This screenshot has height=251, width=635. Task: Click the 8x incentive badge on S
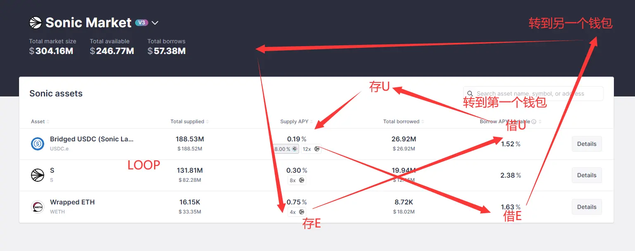(x=297, y=180)
